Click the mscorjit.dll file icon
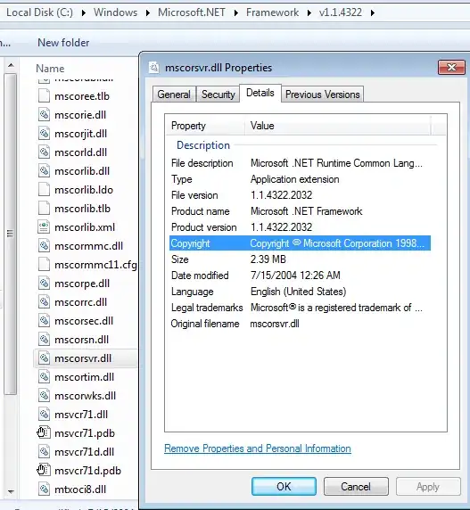This screenshot has width=470, height=510. pos(44,134)
